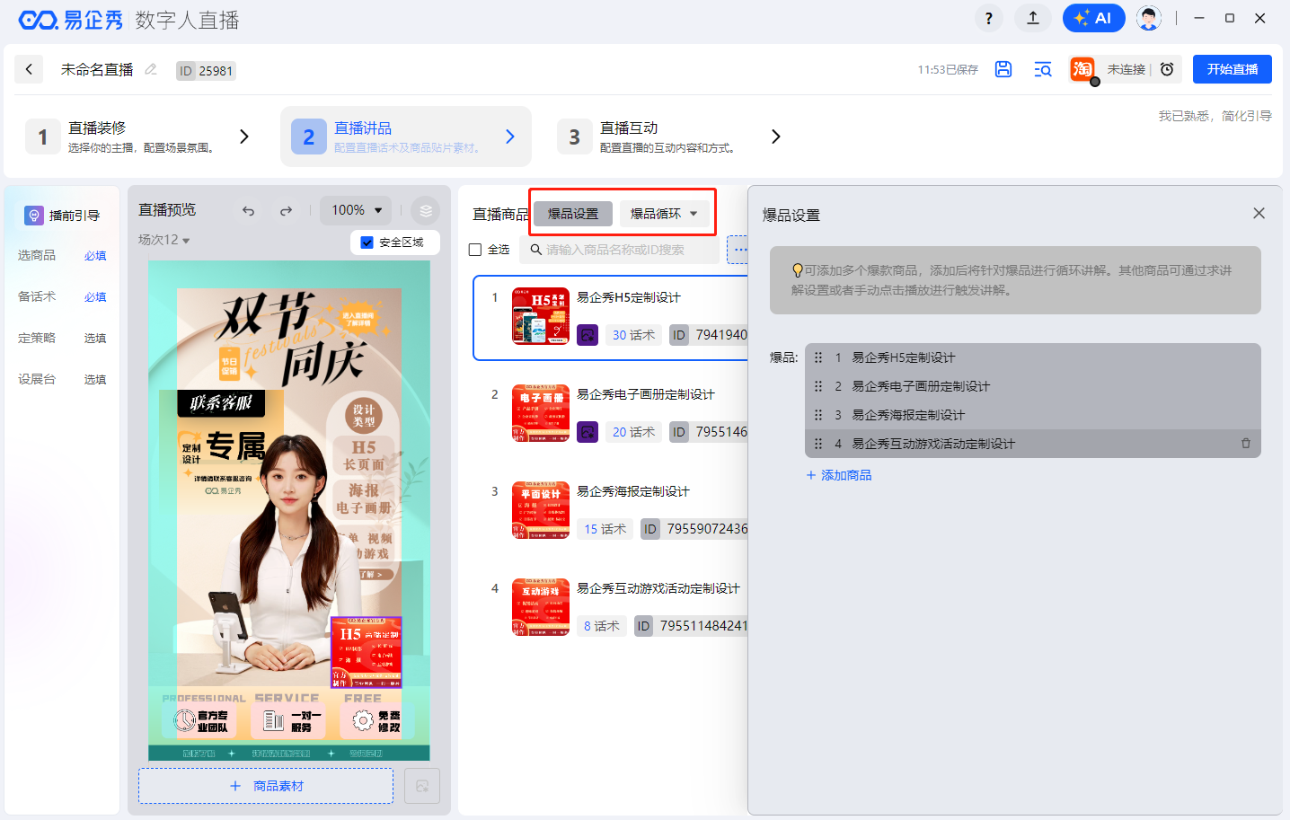Click the purple sticker icon of product 2
Image resolution: width=1290 pixels, height=820 pixels.
click(x=588, y=432)
